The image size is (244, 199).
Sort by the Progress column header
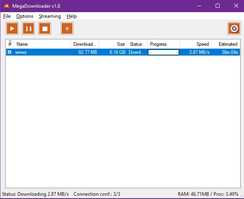[x=164, y=44]
